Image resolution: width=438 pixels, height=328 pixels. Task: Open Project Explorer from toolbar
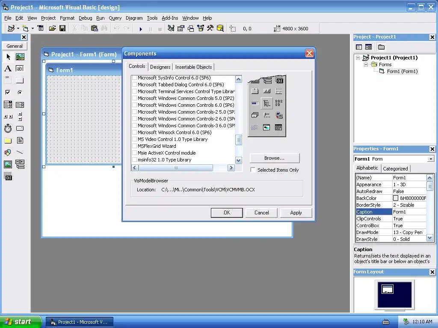click(x=171, y=29)
